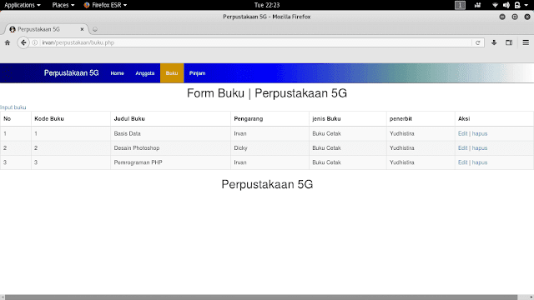Click the Firefox home icon
534x300 pixels.
[8, 42]
